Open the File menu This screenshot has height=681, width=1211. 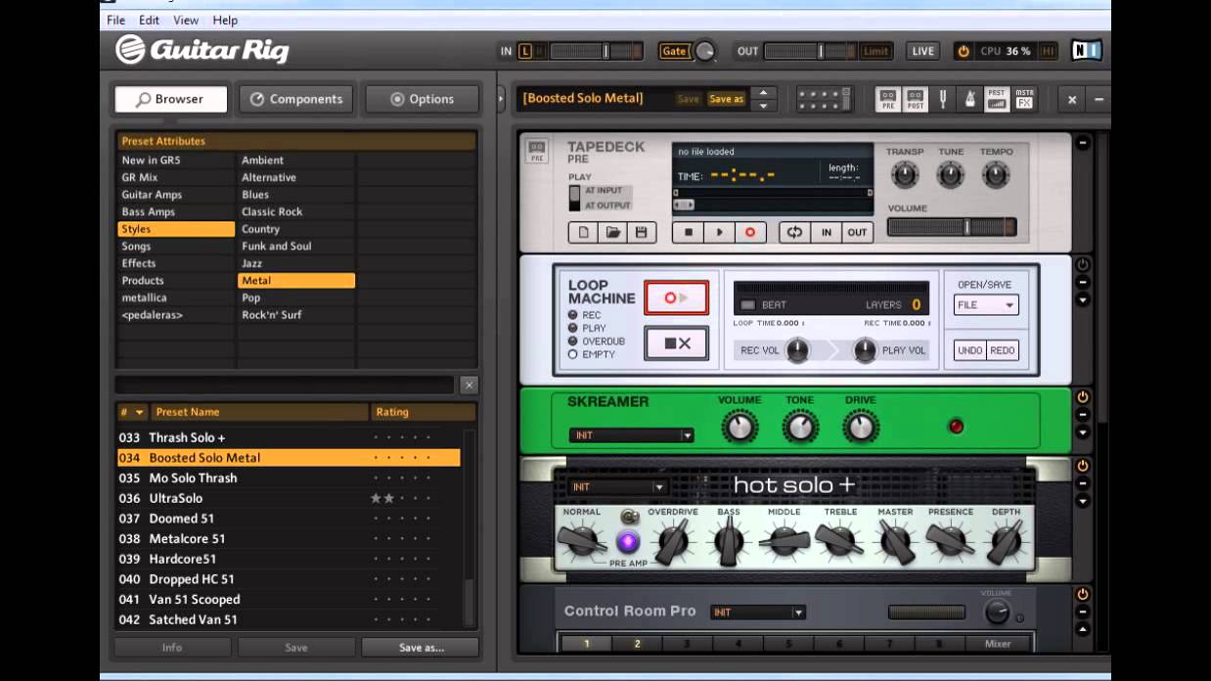tap(115, 20)
